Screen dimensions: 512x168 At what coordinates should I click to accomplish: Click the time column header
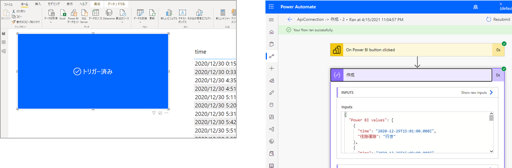(200, 52)
